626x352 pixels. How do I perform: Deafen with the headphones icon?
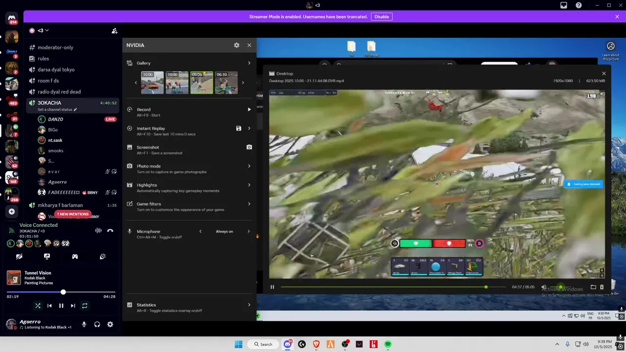coord(97,324)
